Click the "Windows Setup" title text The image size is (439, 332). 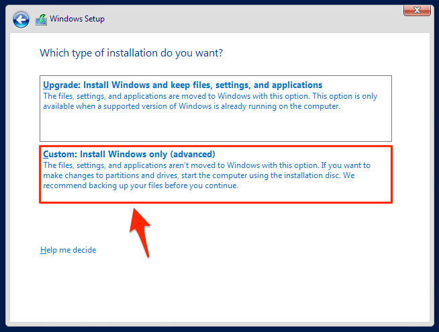coord(77,19)
